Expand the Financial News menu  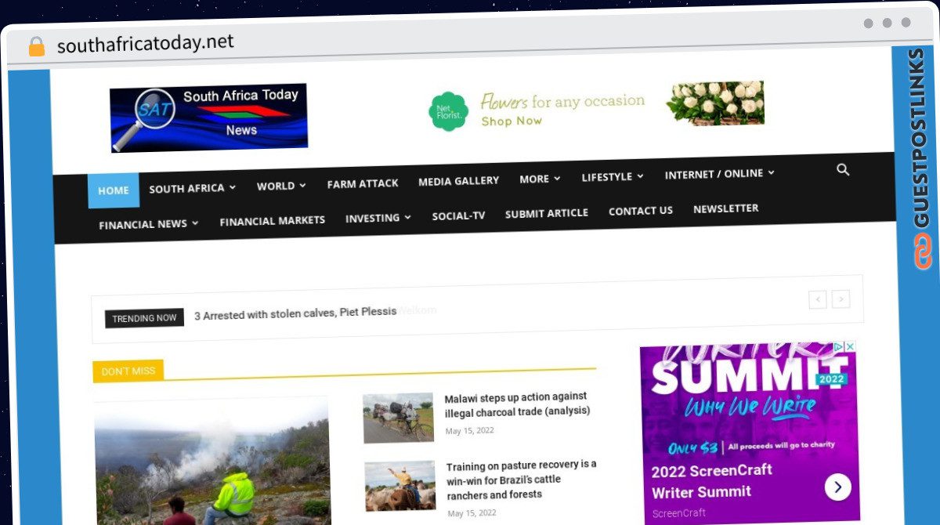(149, 224)
